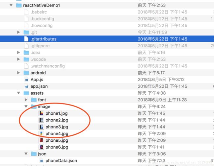Select the json folder name
214x166 pixels.
click(42, 154)
